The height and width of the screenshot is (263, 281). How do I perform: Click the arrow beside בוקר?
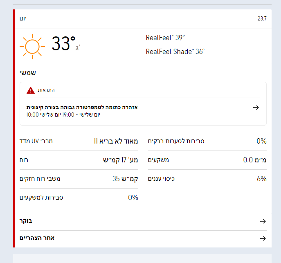tap(263, 221)
